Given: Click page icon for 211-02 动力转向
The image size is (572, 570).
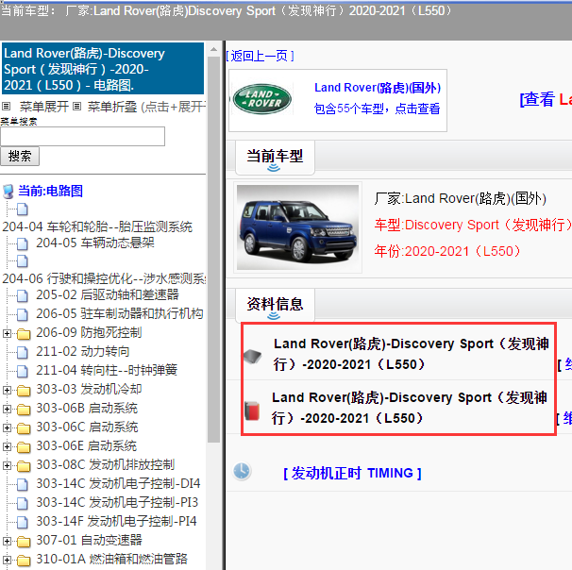Looking at the screenshot, I should click(x=23, y=352).
